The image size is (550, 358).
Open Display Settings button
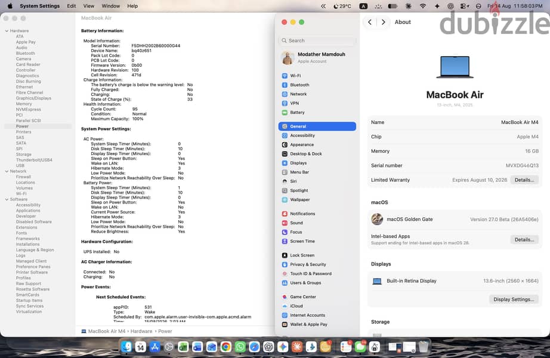pyautogui.click(x=513, y=300)
